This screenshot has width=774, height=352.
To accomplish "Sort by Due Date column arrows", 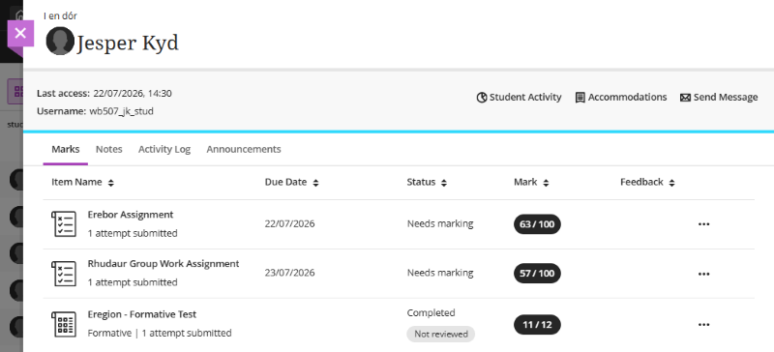I will 316,183.
